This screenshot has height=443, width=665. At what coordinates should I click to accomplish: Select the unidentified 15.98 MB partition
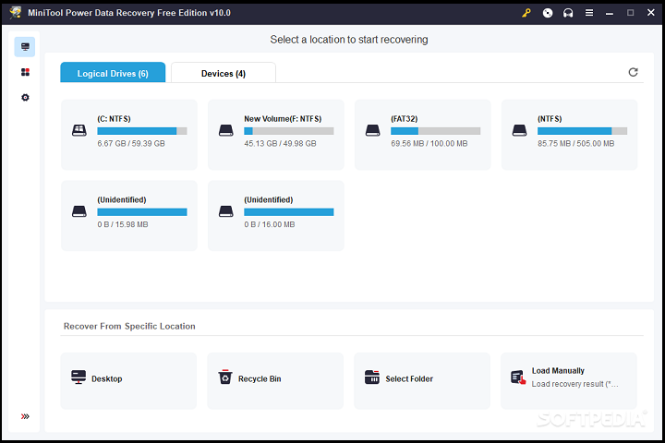(x=129, y=215)
